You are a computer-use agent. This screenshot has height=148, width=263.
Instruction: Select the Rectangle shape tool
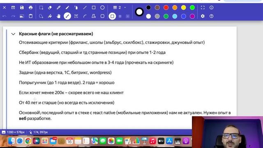point(94,7)
